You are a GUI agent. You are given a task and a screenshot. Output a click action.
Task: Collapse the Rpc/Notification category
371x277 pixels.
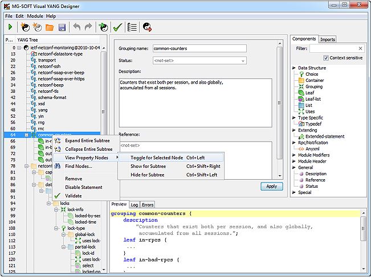[294, 143]
